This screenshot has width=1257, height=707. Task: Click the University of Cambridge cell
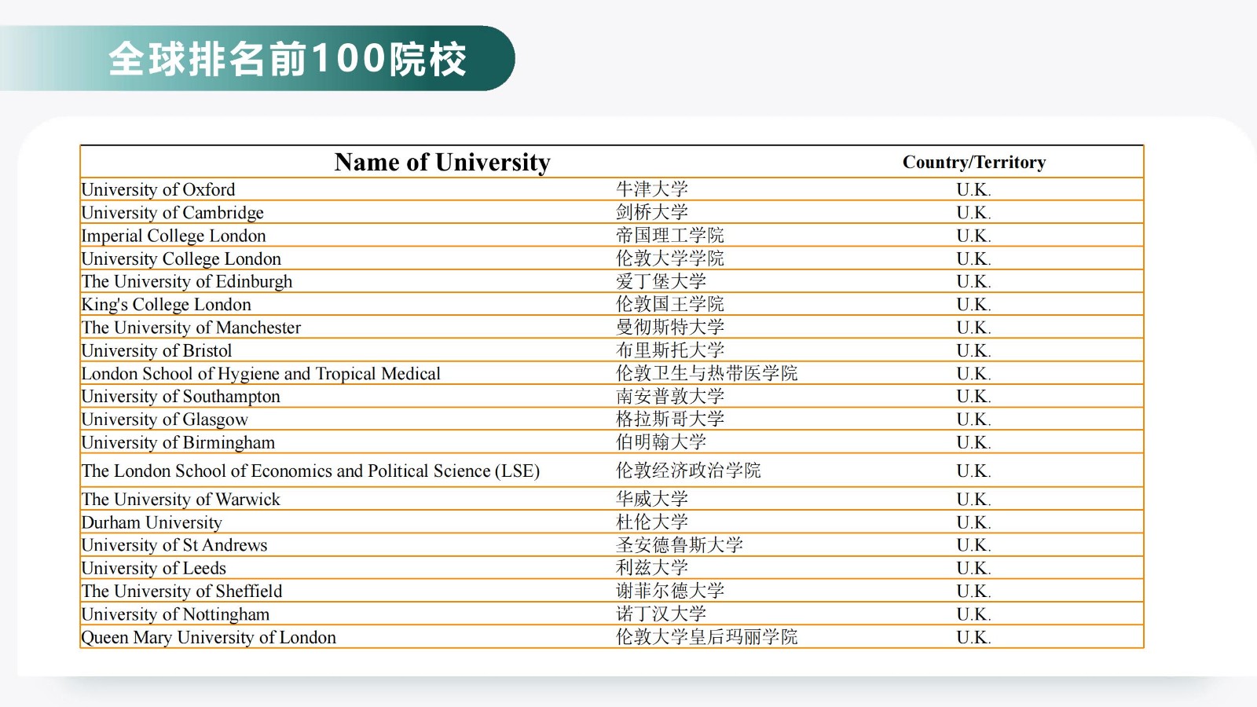pyautogui.click(x=172, y=212)
